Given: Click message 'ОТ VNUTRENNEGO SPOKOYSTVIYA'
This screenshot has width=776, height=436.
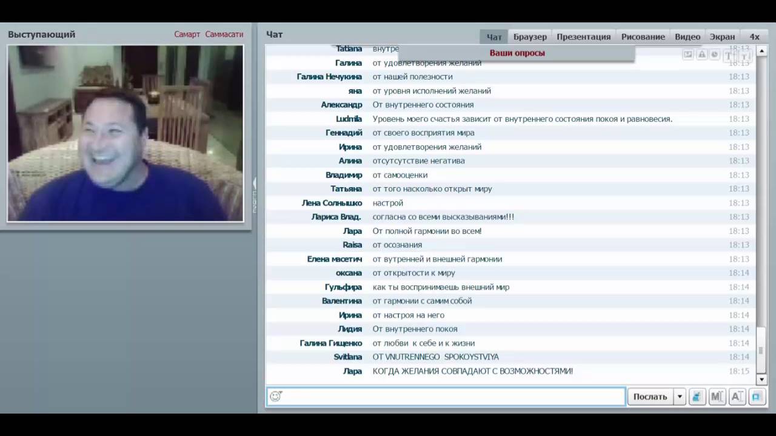Looking at the screenshot, I should coord(435,357).
